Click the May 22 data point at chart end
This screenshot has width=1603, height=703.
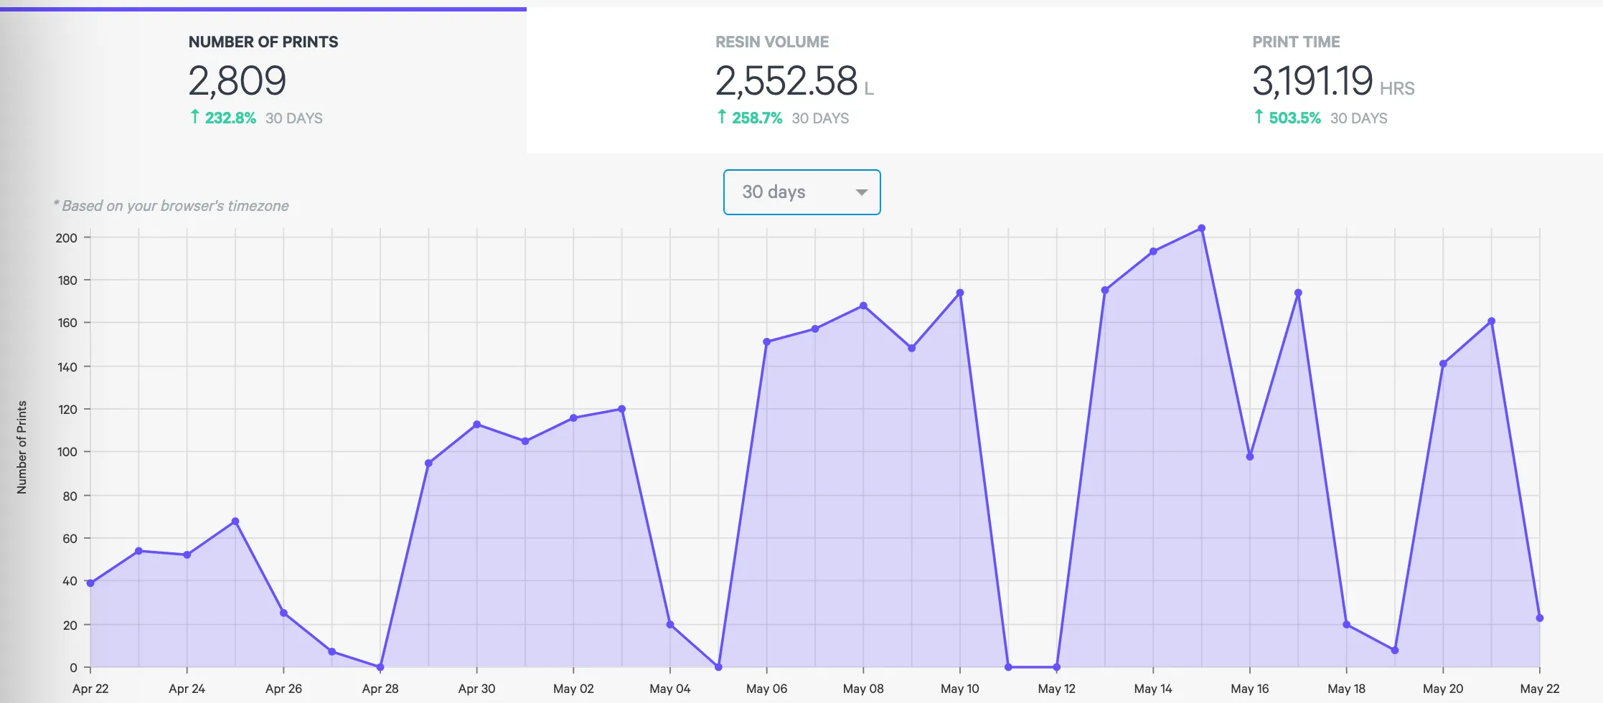pos(1540,618)
